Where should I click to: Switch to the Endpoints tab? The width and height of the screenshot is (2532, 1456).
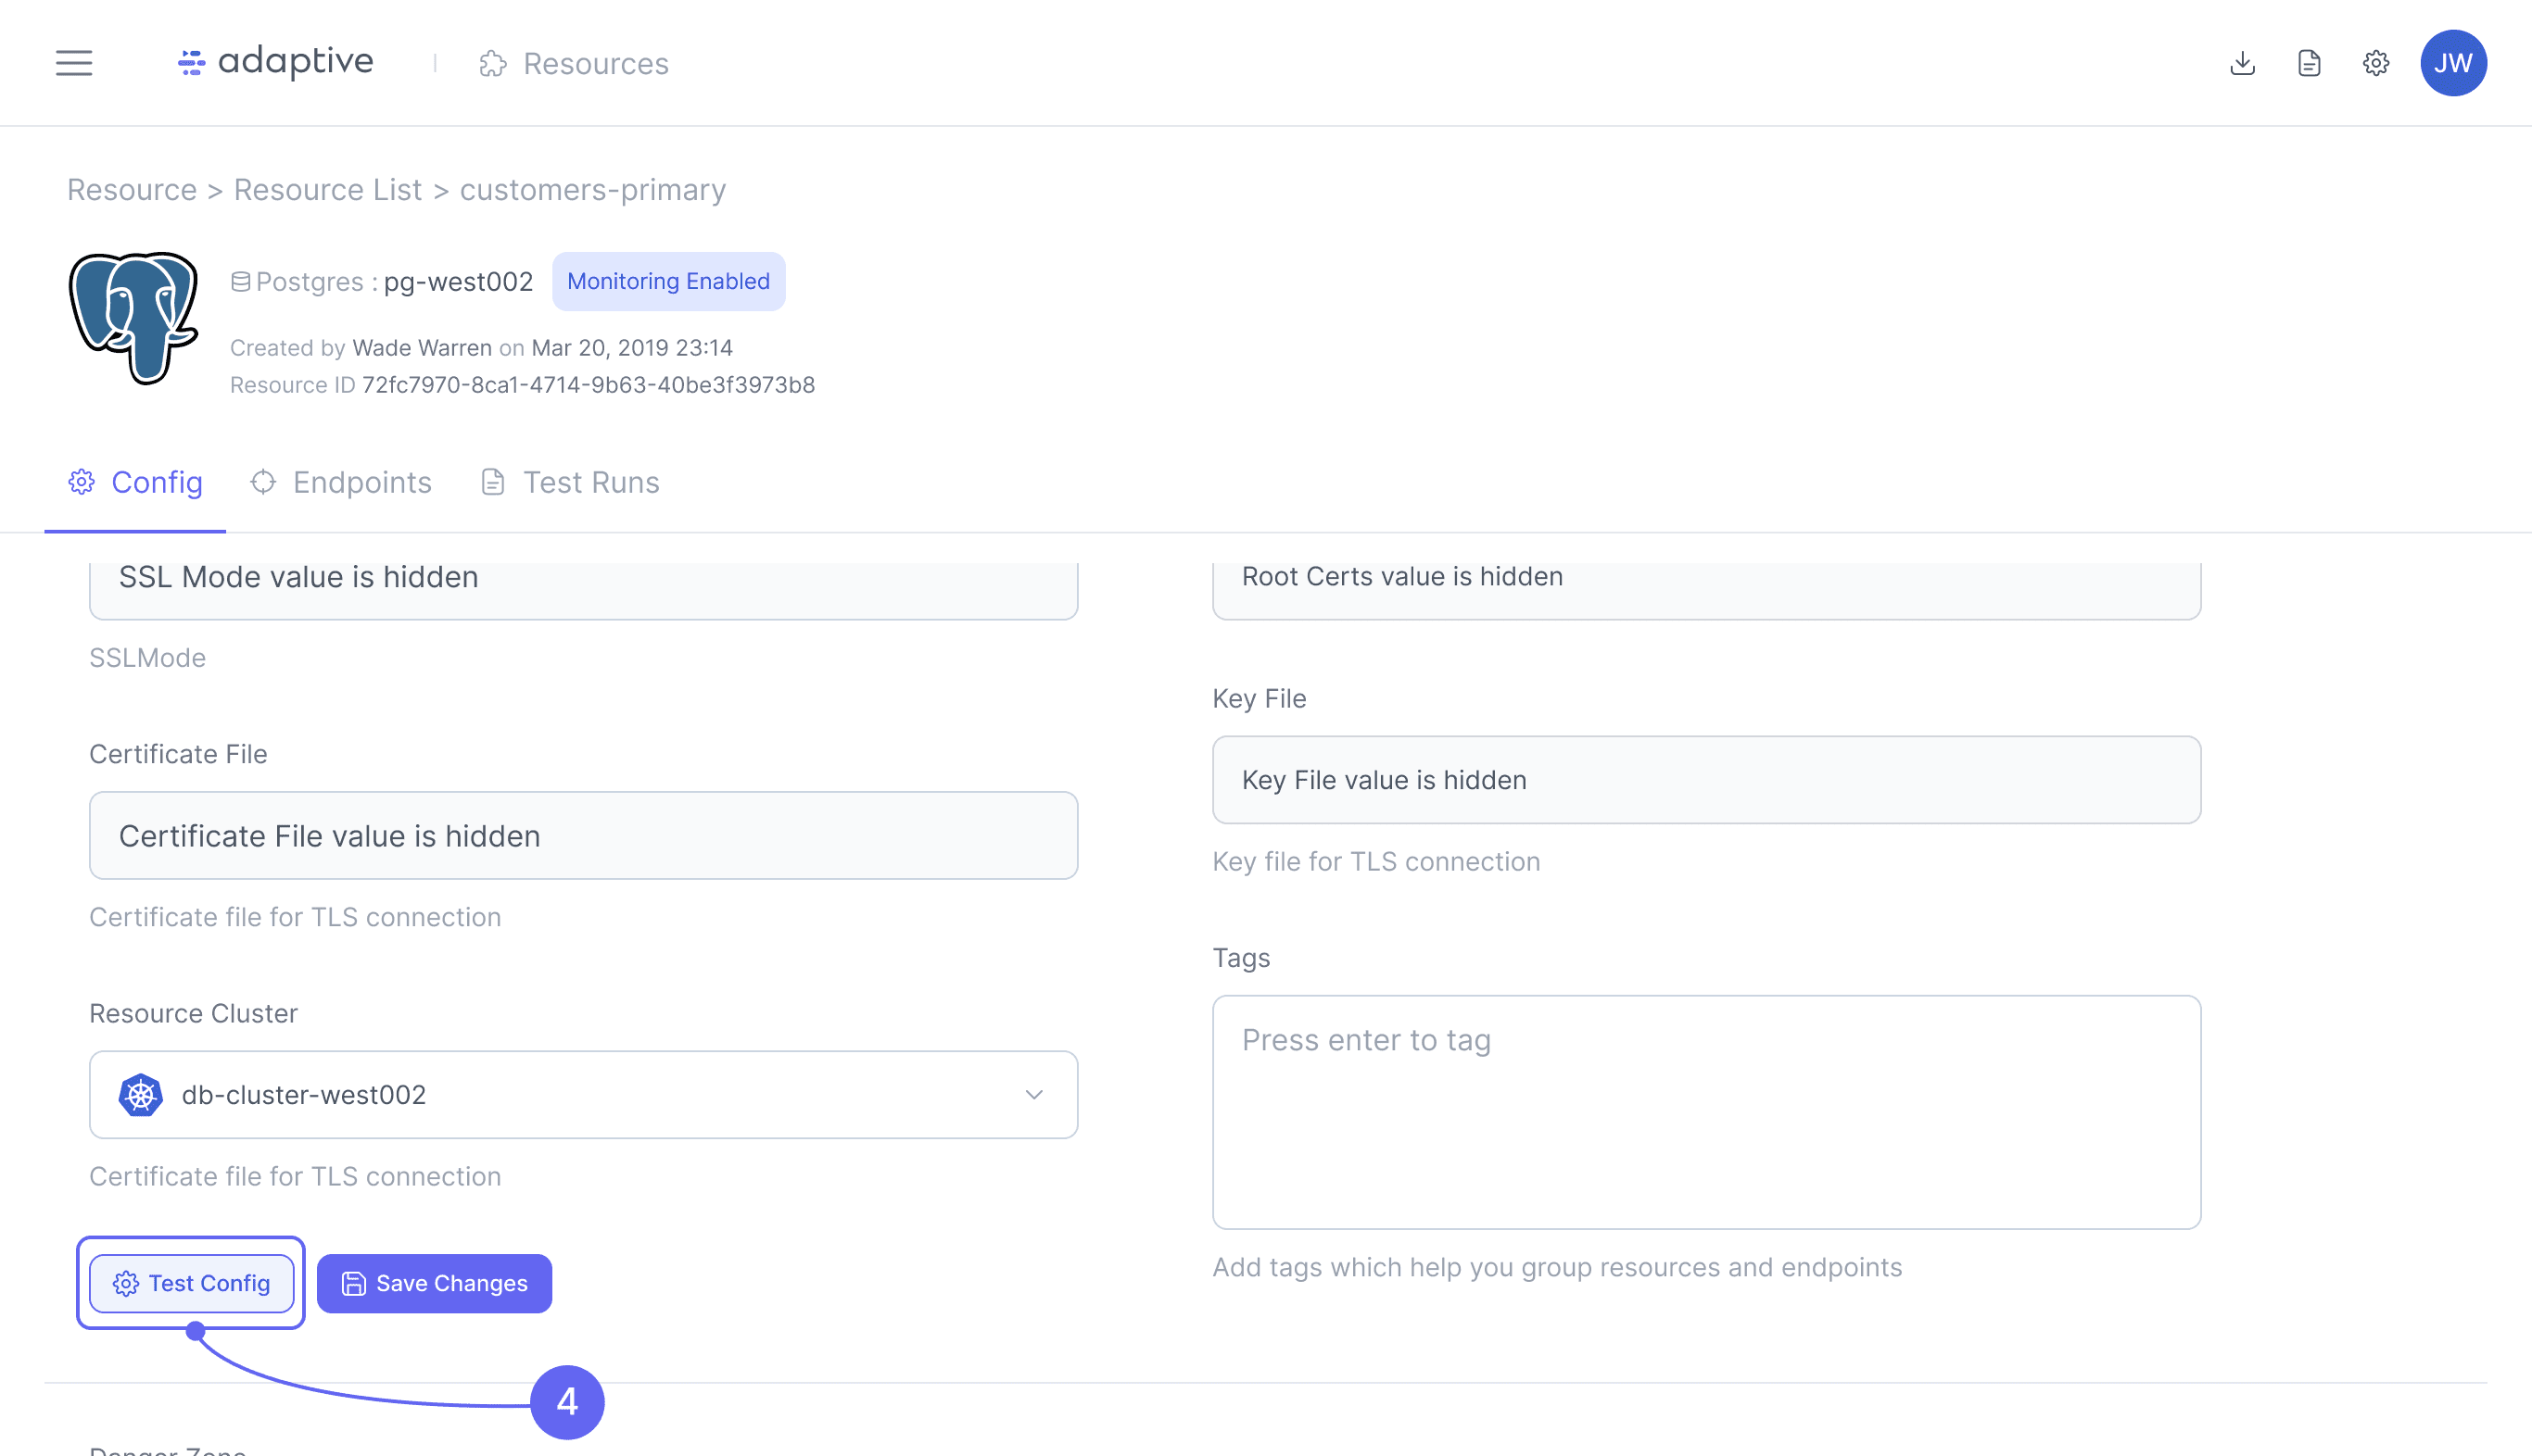tap(341, 482)
